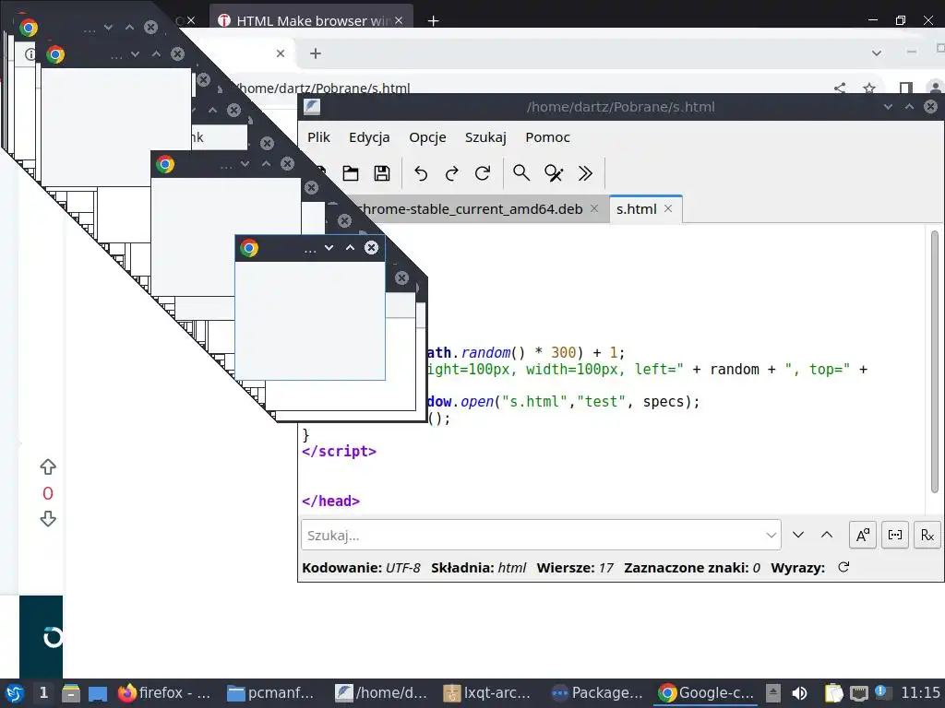Downvote with the down arrow on webpage
Image resolution: width=945 pixels, height=708 pixels.
click(x=48, y=519)
